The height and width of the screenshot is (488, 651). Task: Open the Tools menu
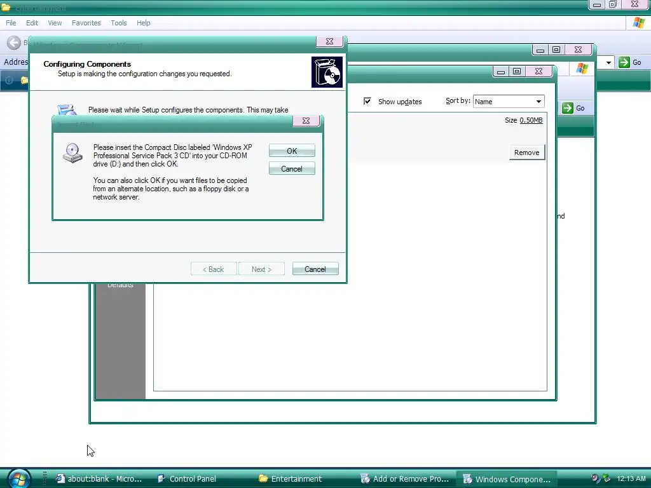pos(119,23)
